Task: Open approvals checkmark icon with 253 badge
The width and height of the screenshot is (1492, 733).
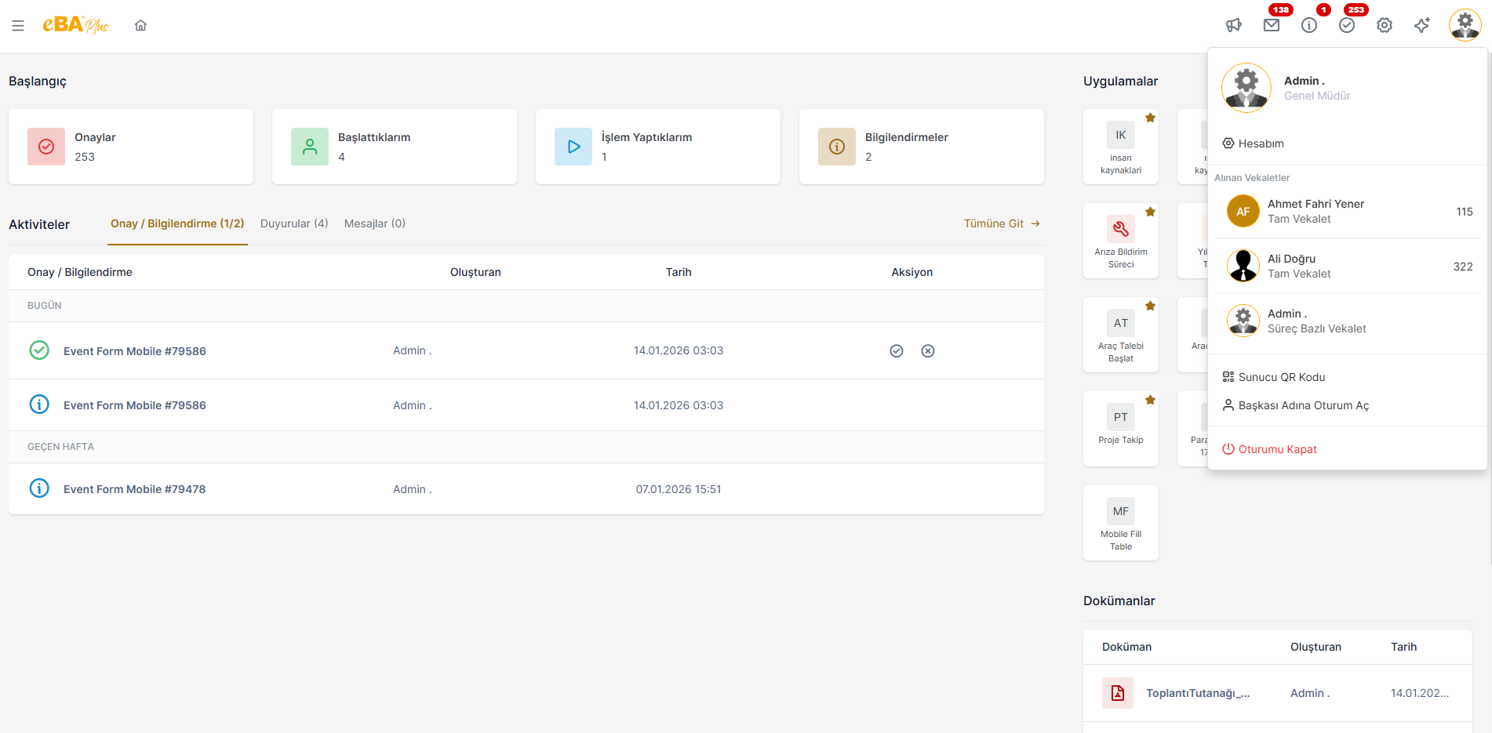Action: pos(1347,25)
